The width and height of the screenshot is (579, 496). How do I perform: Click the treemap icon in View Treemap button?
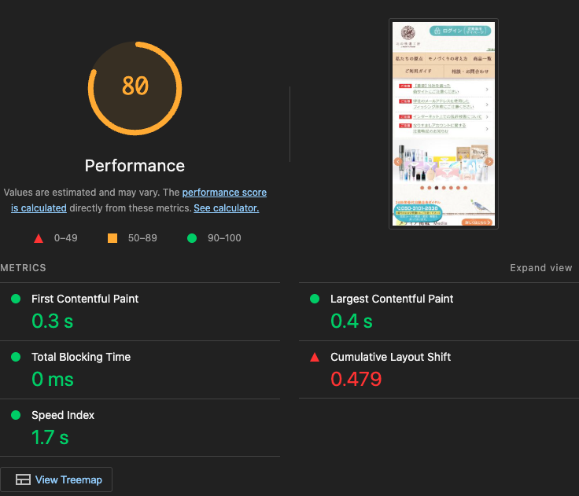23,479
